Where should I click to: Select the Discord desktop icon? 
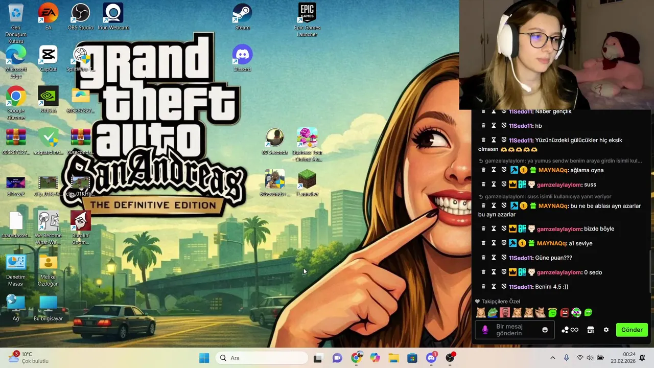(242, 58)
